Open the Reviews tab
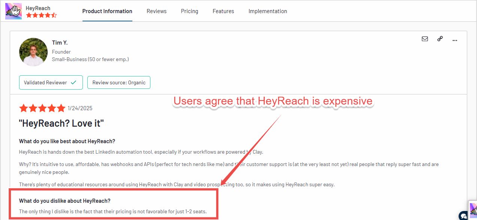The image size is (477, 220). [x=156, y=11]
